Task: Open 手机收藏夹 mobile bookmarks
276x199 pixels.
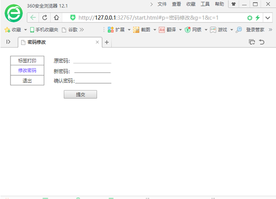Action: (x=44, y=30)
